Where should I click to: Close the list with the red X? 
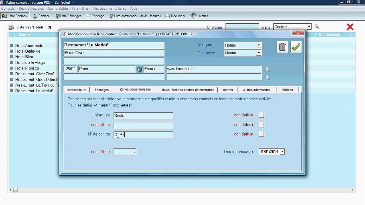(350, 27)
